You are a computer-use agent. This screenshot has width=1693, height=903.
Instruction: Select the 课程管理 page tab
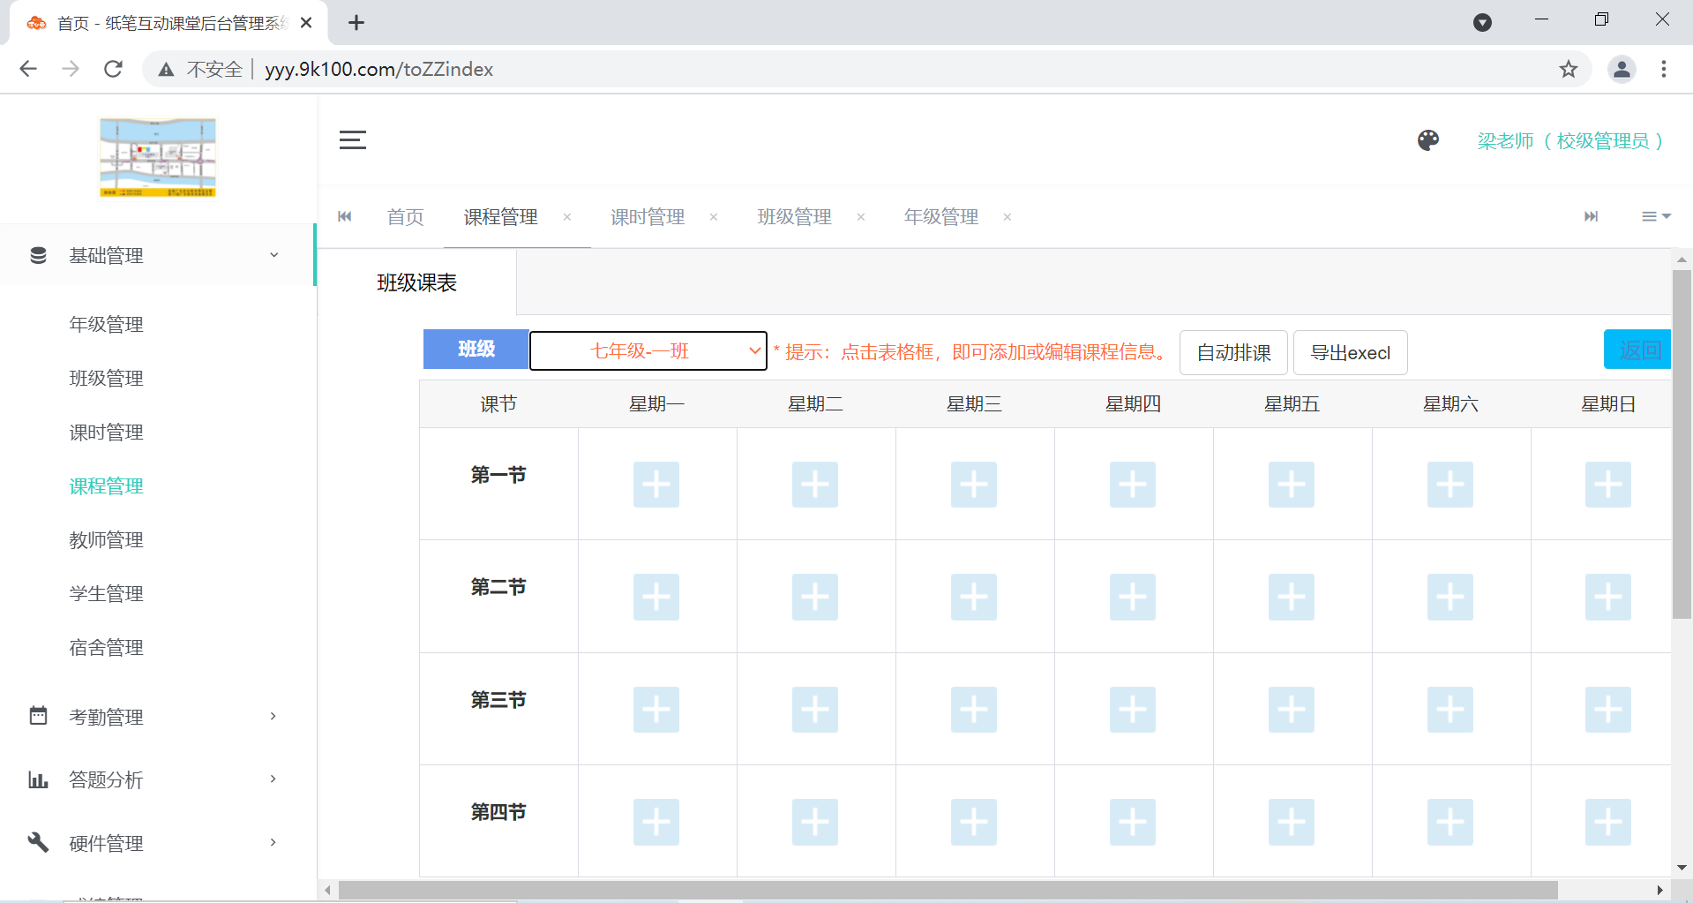[x=501, y=217]
